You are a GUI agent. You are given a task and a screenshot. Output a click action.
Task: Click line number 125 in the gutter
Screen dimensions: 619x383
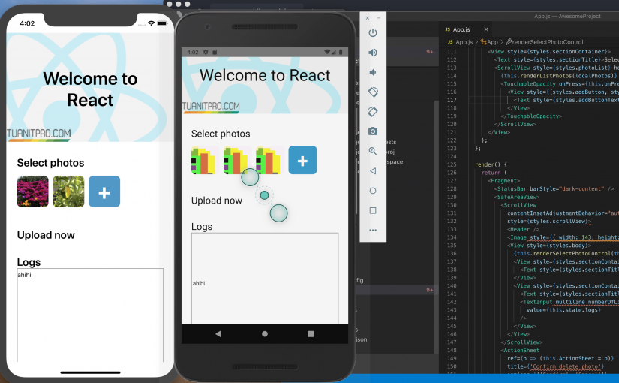[x=452, y=164]
